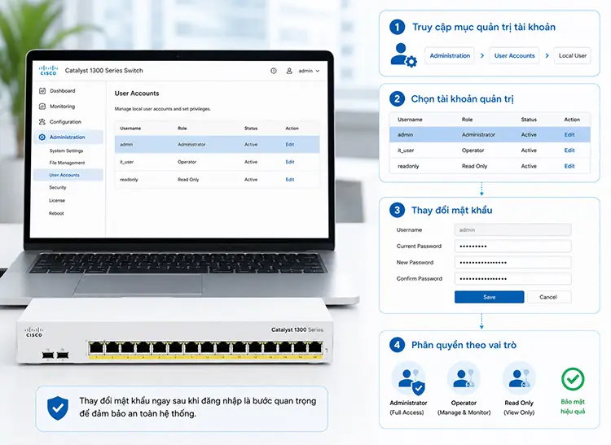Click Edit for admin in step 2 table
611x445 pixels.
[569, 134]
